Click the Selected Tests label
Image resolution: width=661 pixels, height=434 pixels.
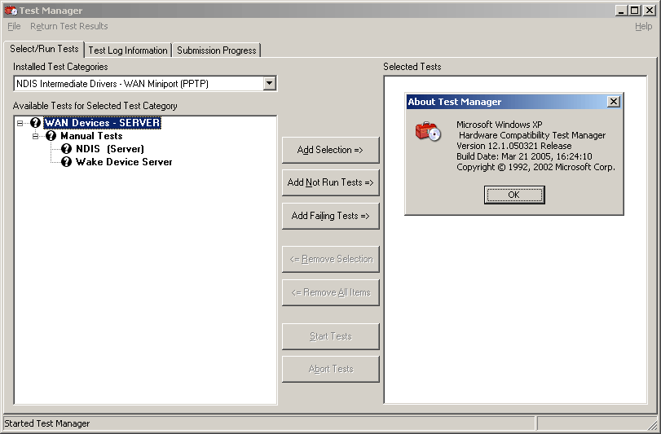click(x=412, y=67)
